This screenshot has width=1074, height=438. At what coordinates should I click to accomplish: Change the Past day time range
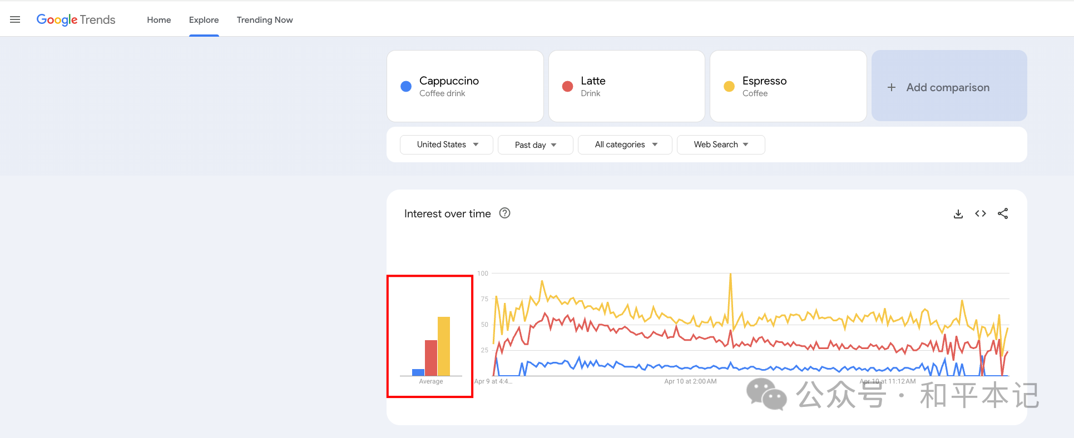tap(536, 145)
